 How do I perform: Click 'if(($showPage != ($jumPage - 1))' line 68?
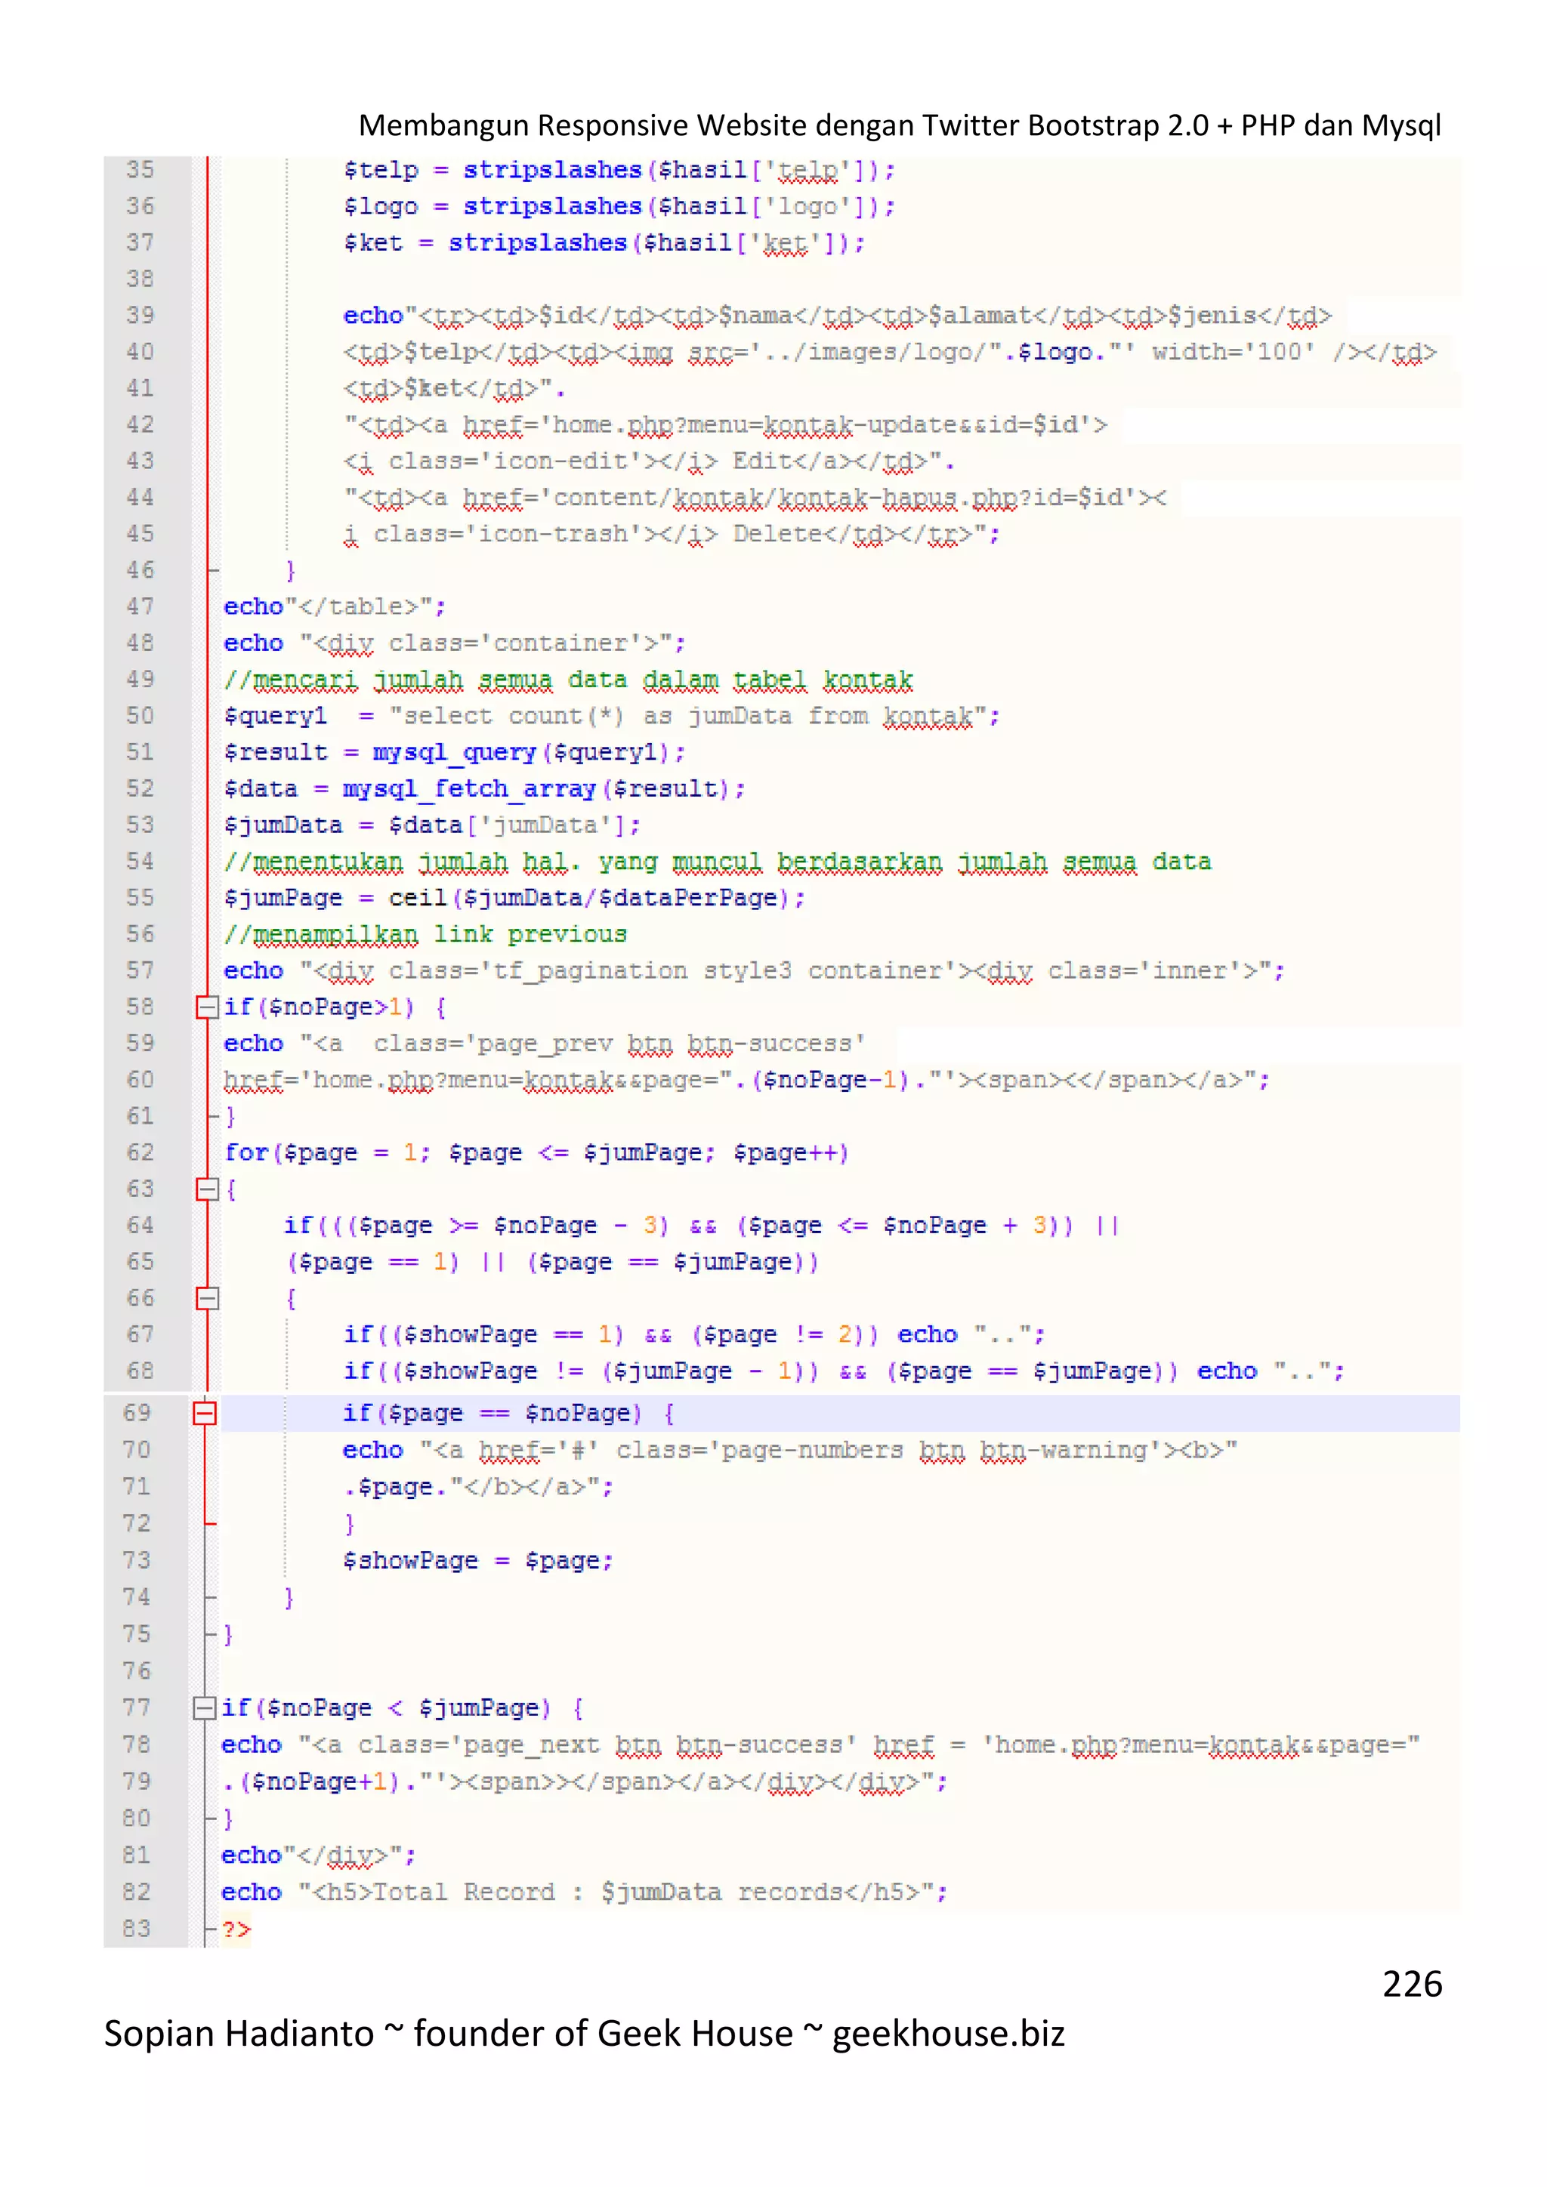click(x=844, y=1371)
